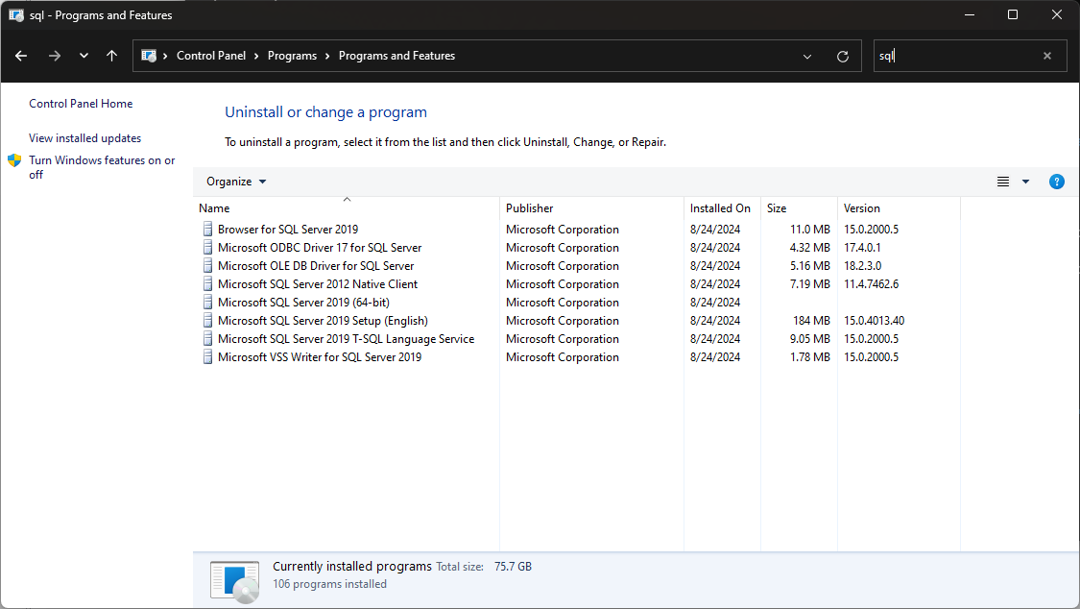The width and height of the screenshot is (1080, 609).
Task: Expand chevron after Programs breadcrumb
Action: pyautogui.click(x=327, y=57)
